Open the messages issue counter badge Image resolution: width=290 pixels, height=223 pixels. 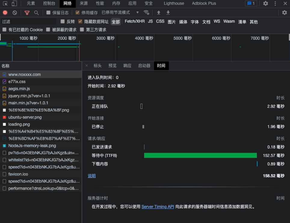click(251, 4)
